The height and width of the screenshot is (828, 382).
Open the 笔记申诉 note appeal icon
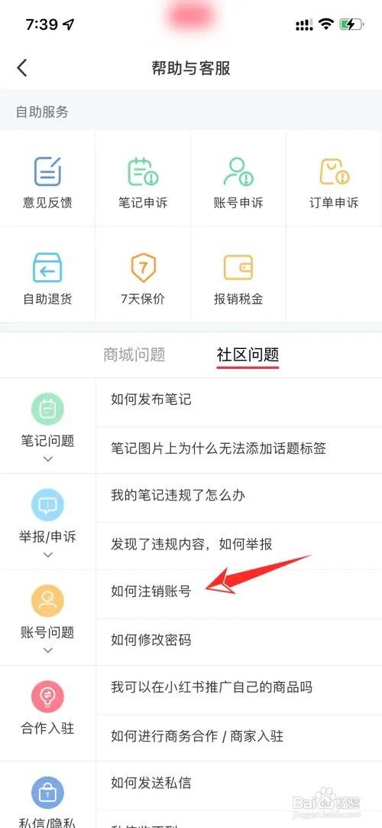click(143, 171)
